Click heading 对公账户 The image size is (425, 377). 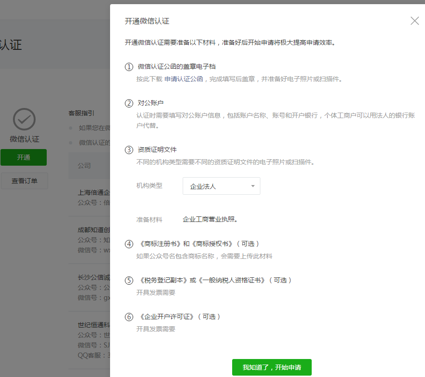tap(150, 103)
